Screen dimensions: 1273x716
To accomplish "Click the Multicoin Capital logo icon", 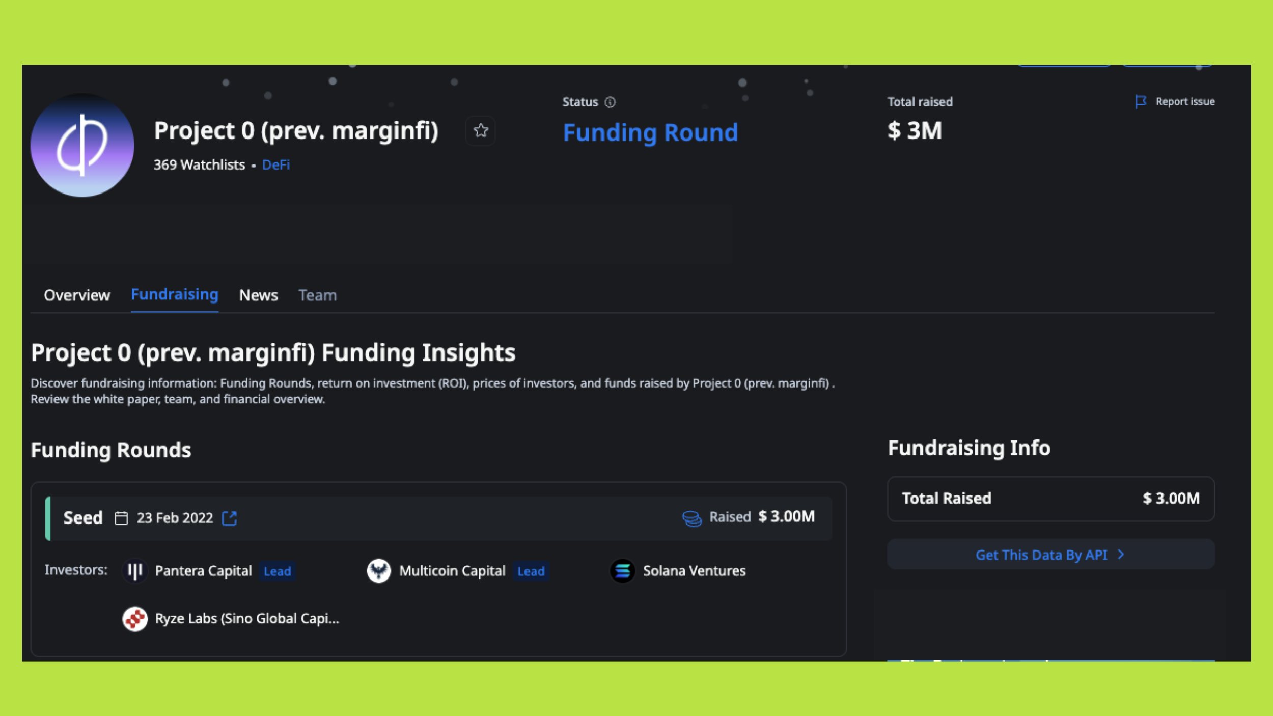I will [x=378, y=571].
